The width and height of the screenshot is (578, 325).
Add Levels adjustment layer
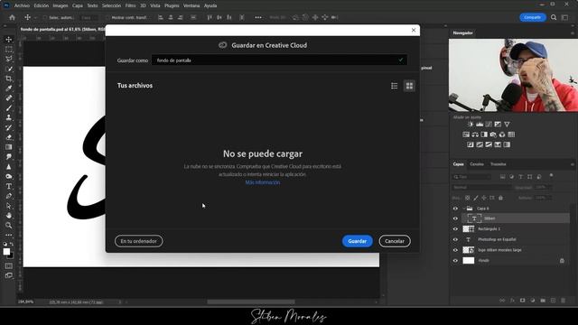pos(480,125)
